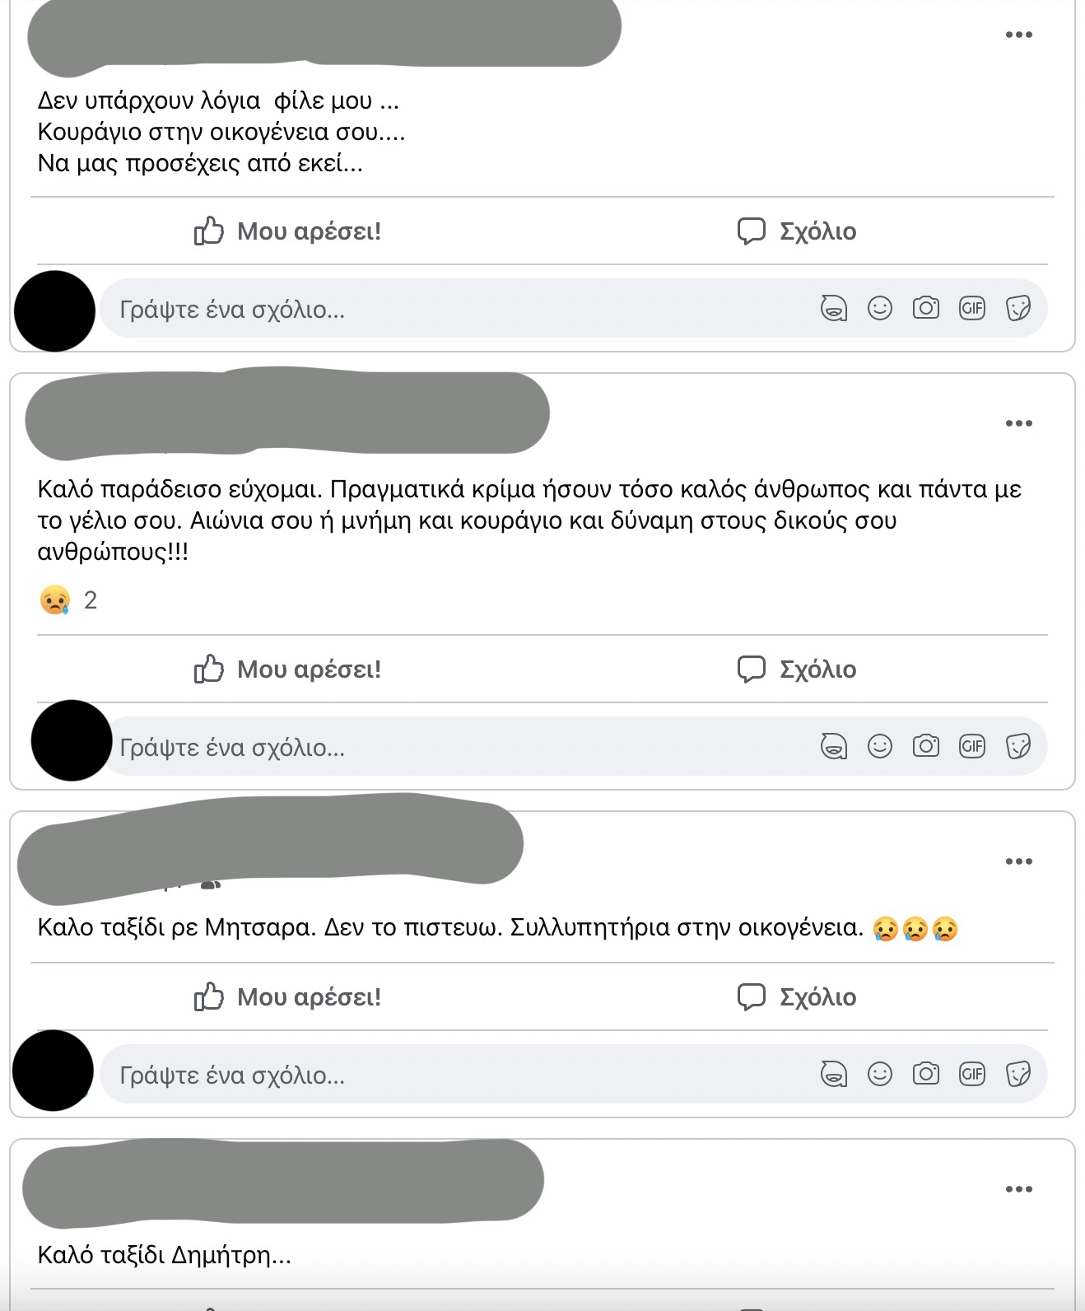View the sad reaction count on the second post
The image size is (1085, 1311).
click(68, 600)
